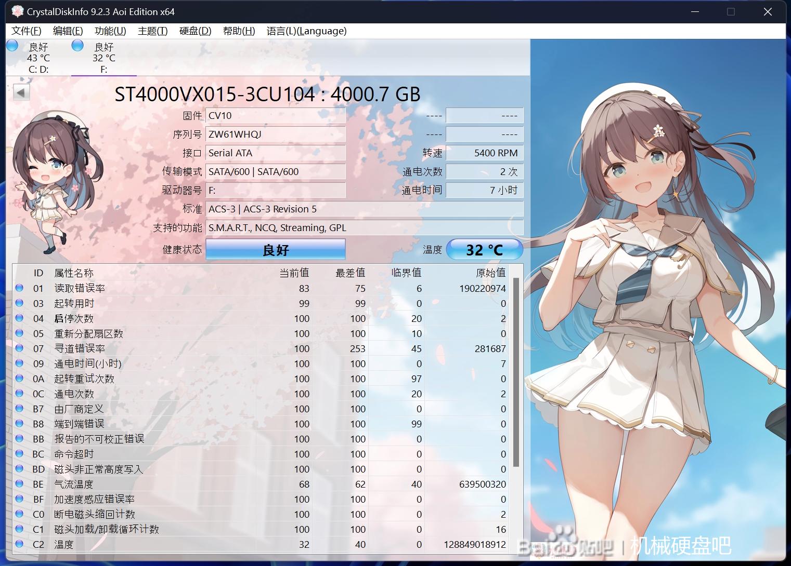Select the F: disk tab at 32 °C
791x566 pixels.
tap(104, 58)
